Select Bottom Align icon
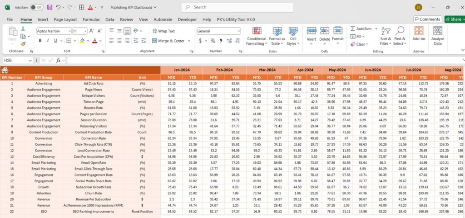 [x=127, y=31]
